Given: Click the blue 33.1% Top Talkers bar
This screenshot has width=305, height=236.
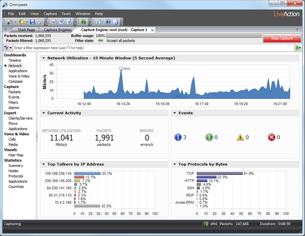Looking at the screenshot, I should point(87,173).
